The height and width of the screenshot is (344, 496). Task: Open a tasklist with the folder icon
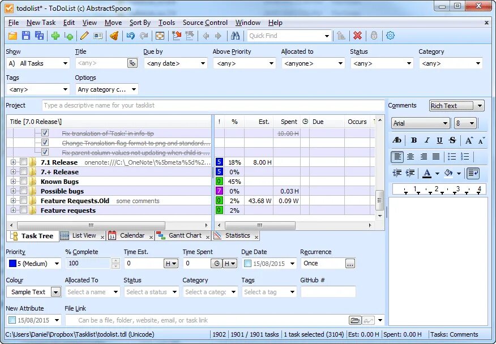[12, 36]
